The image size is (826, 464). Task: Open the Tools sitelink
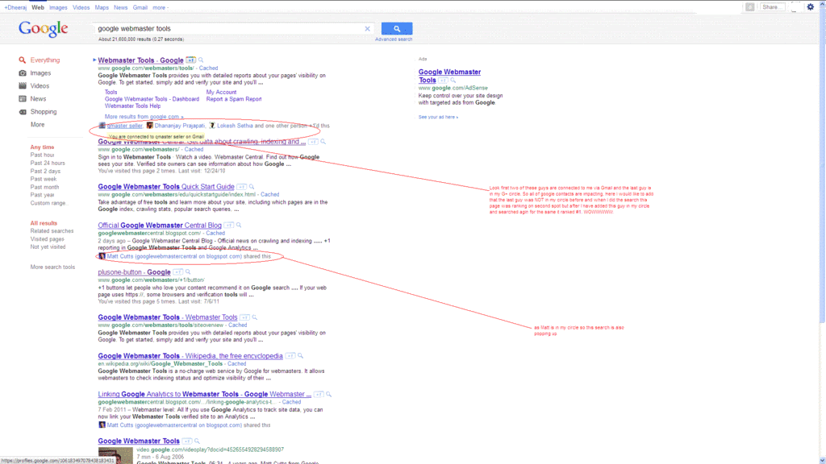click(x=111, y=92)
